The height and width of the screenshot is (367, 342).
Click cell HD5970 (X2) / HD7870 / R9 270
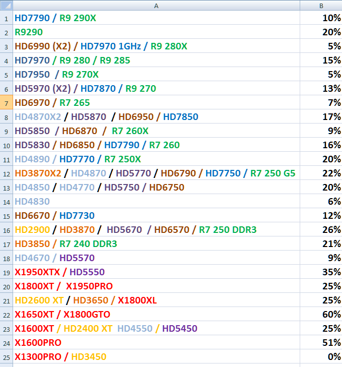156,89
